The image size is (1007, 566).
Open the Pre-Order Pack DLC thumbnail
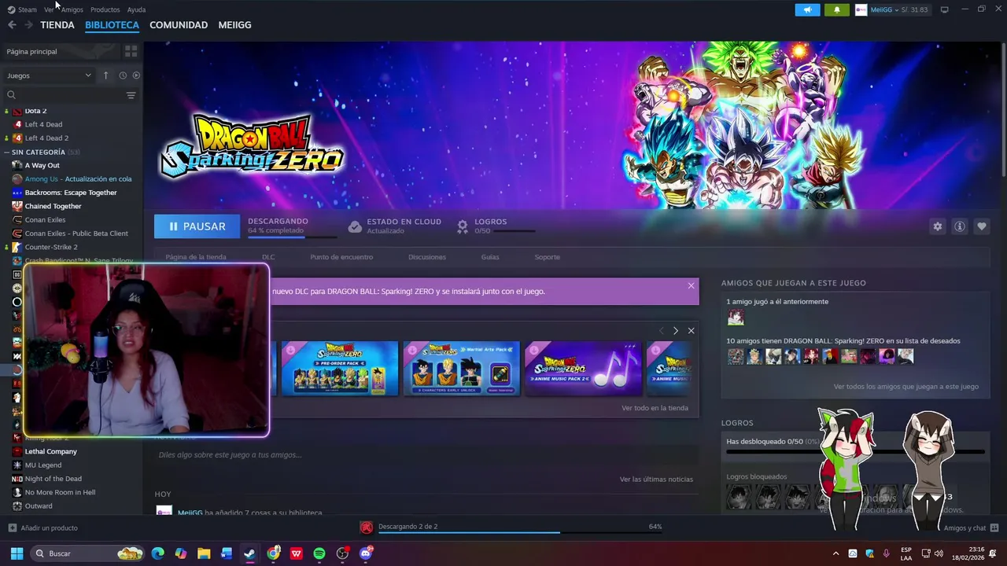pos(340,368)
